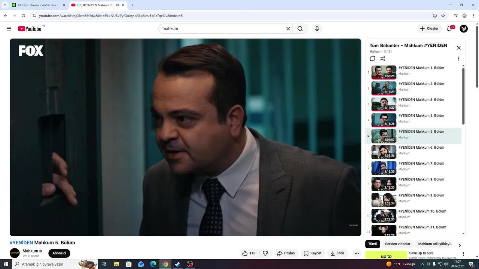Go to the YouTube home logo
Image resolution: width=479 pixels, height=269 pixels.
[x=30, y=29]
